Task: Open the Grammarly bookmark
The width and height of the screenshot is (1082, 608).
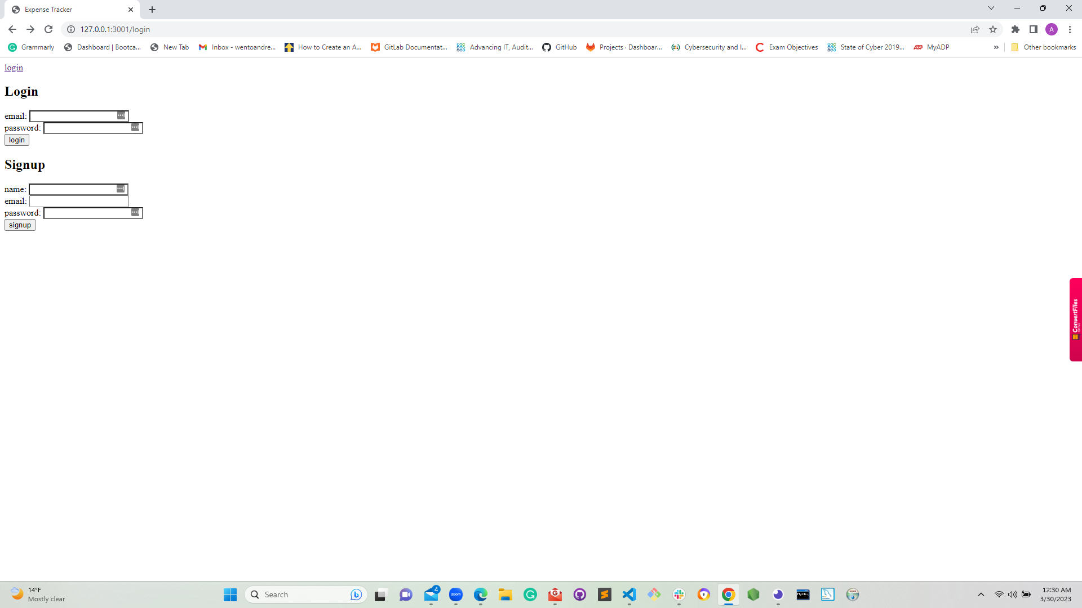Action: pyautogui.click(x=32, y=47)
